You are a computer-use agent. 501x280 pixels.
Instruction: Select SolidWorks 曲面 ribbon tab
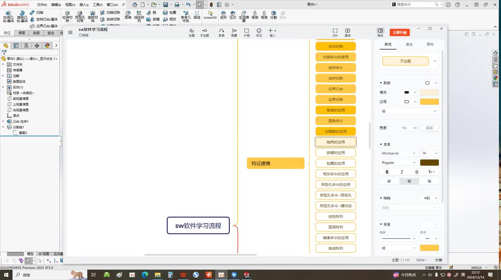coord(36,33)
